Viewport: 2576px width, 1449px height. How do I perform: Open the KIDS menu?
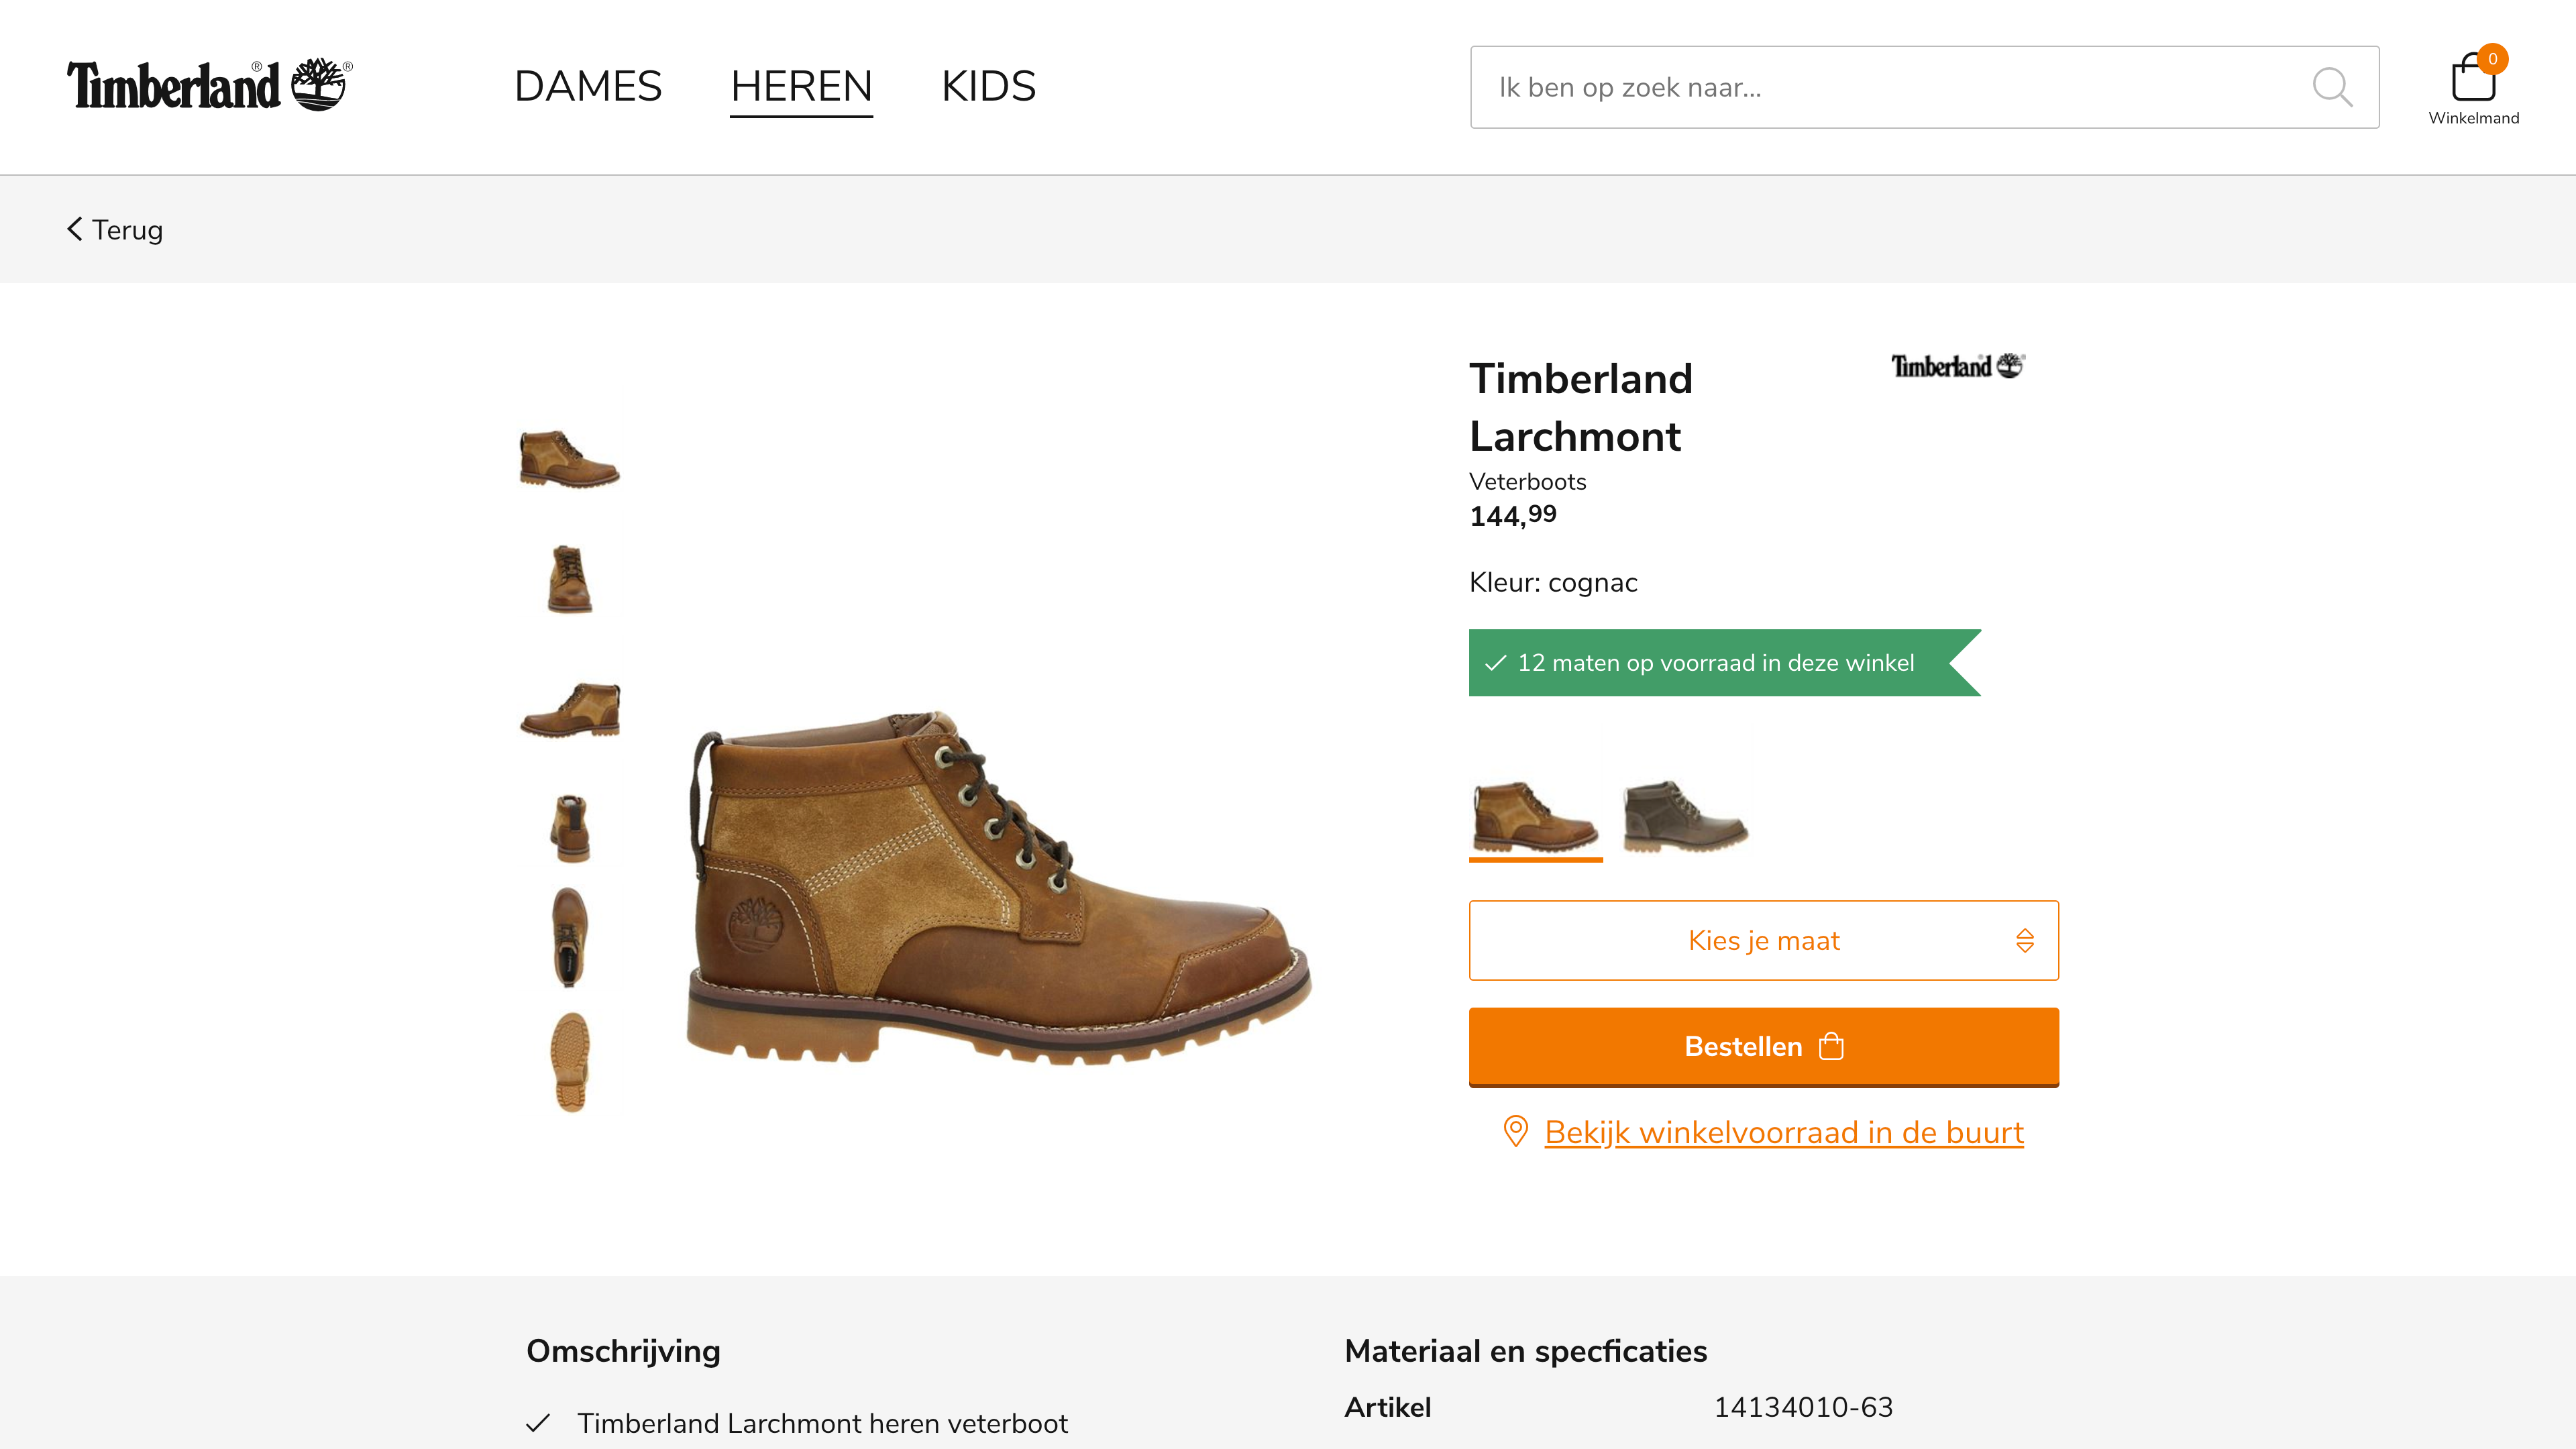tap(988, 86)
